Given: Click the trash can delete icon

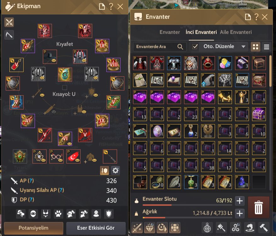Looking at the screenshot, I should [x=259, y=207].
